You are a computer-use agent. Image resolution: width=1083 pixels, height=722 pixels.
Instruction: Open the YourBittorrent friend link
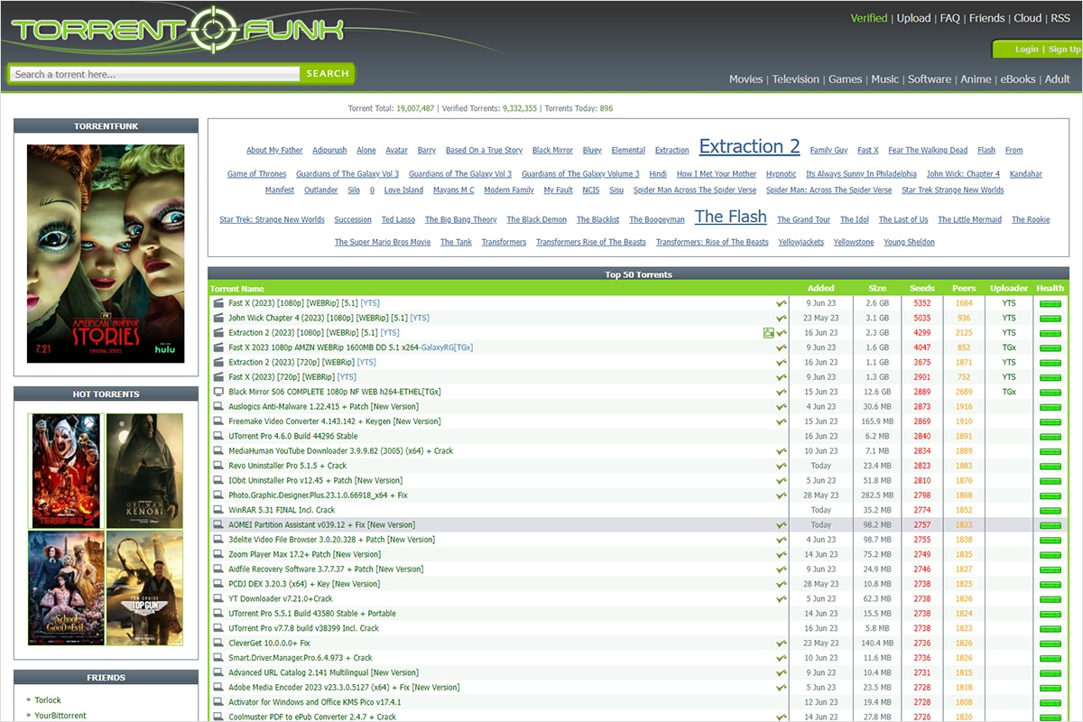click(x=60, y=716)
